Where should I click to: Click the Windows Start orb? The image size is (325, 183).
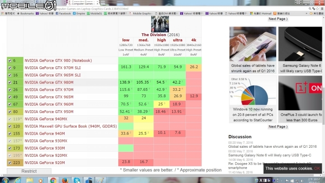5,180
